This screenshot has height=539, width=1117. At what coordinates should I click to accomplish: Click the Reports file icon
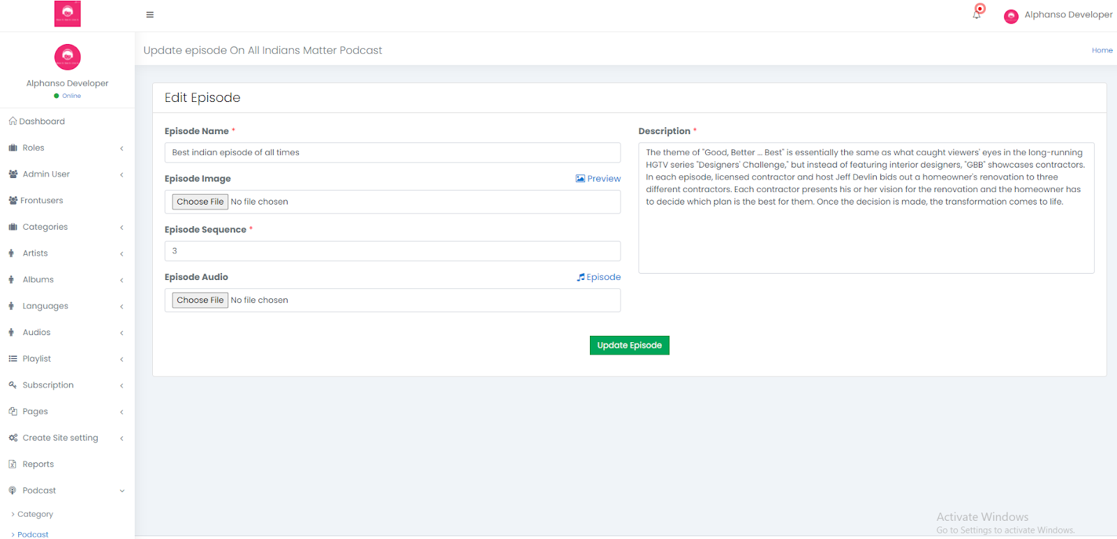click(12, 464)
